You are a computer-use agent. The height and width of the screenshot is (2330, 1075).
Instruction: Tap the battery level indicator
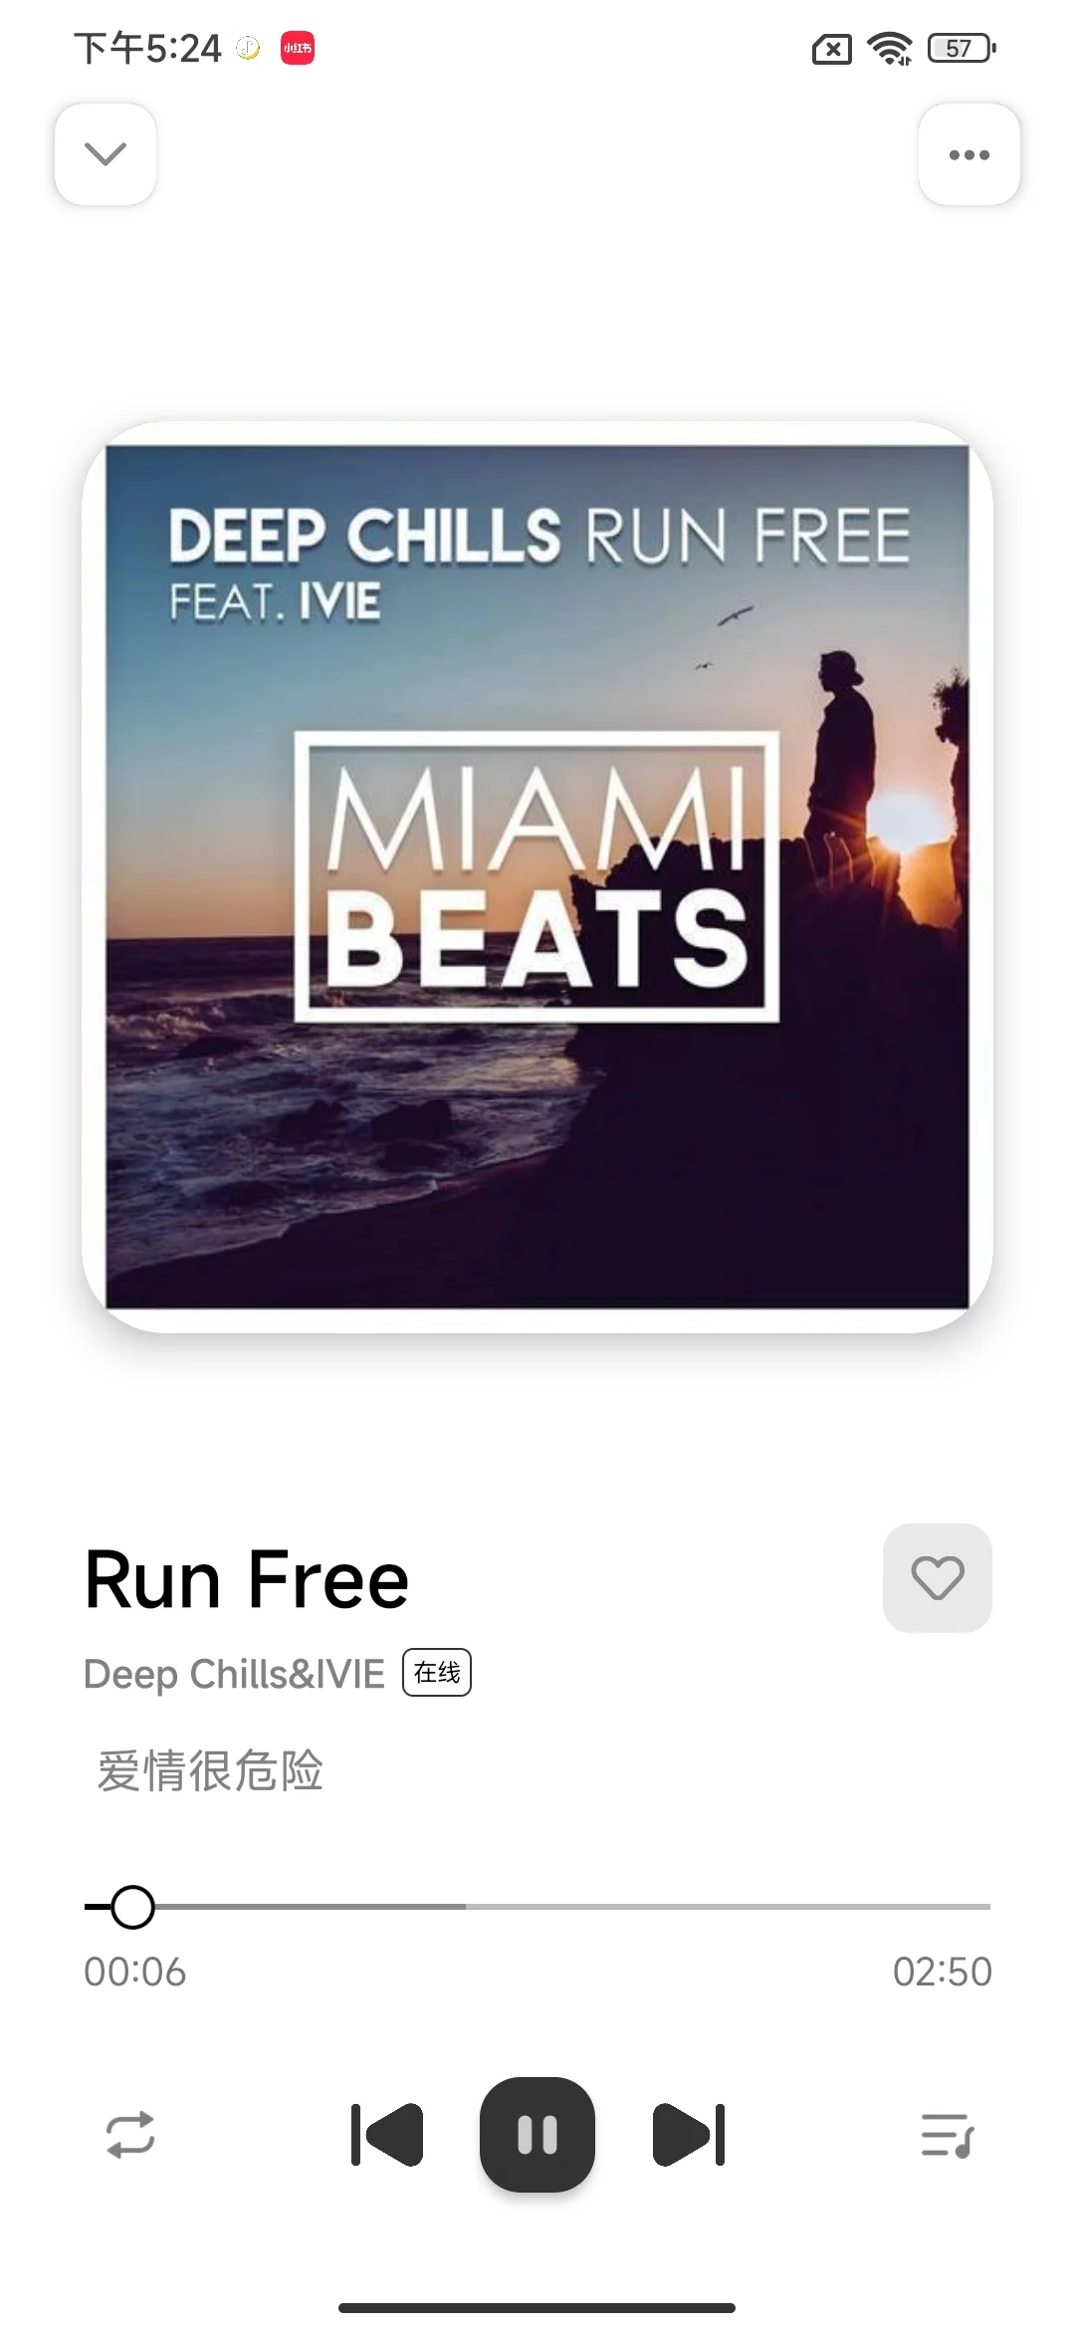[962, 48]
